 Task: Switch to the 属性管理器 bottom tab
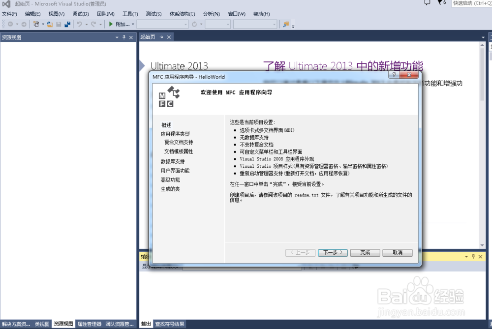(x=90, y=324)
